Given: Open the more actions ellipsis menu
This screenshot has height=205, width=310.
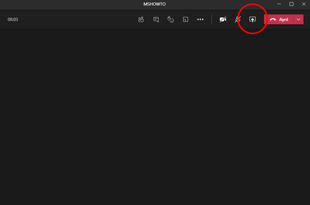Looking at the screenshot, I should (200, 19).
